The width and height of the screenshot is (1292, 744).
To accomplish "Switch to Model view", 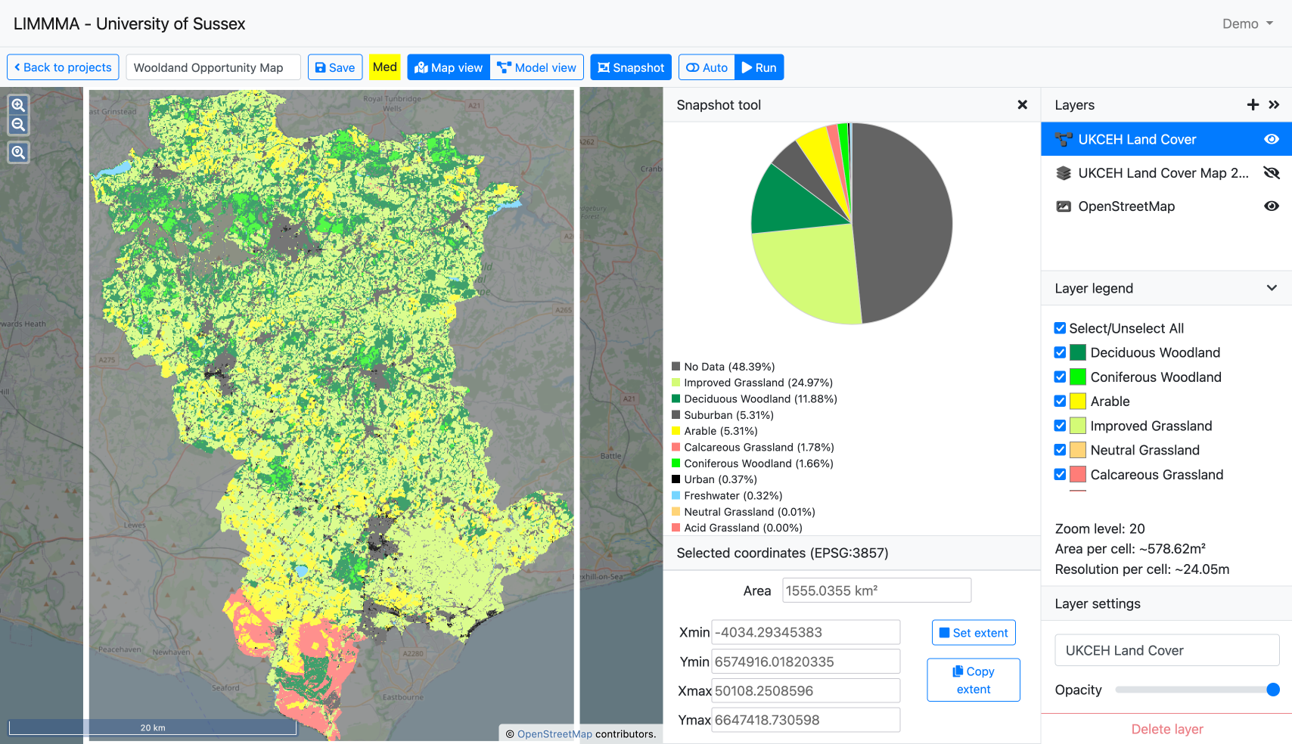I will pos(536,67).
